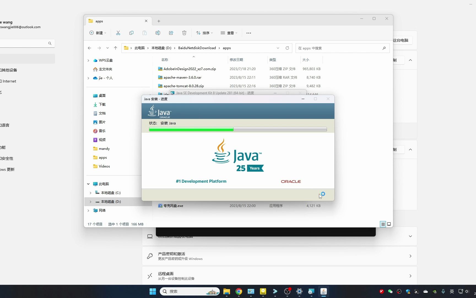Viewport: 476px width, 298px height.
Task: Select file apache-maven-3.6.0.rar
Action: tap(182, 78)
